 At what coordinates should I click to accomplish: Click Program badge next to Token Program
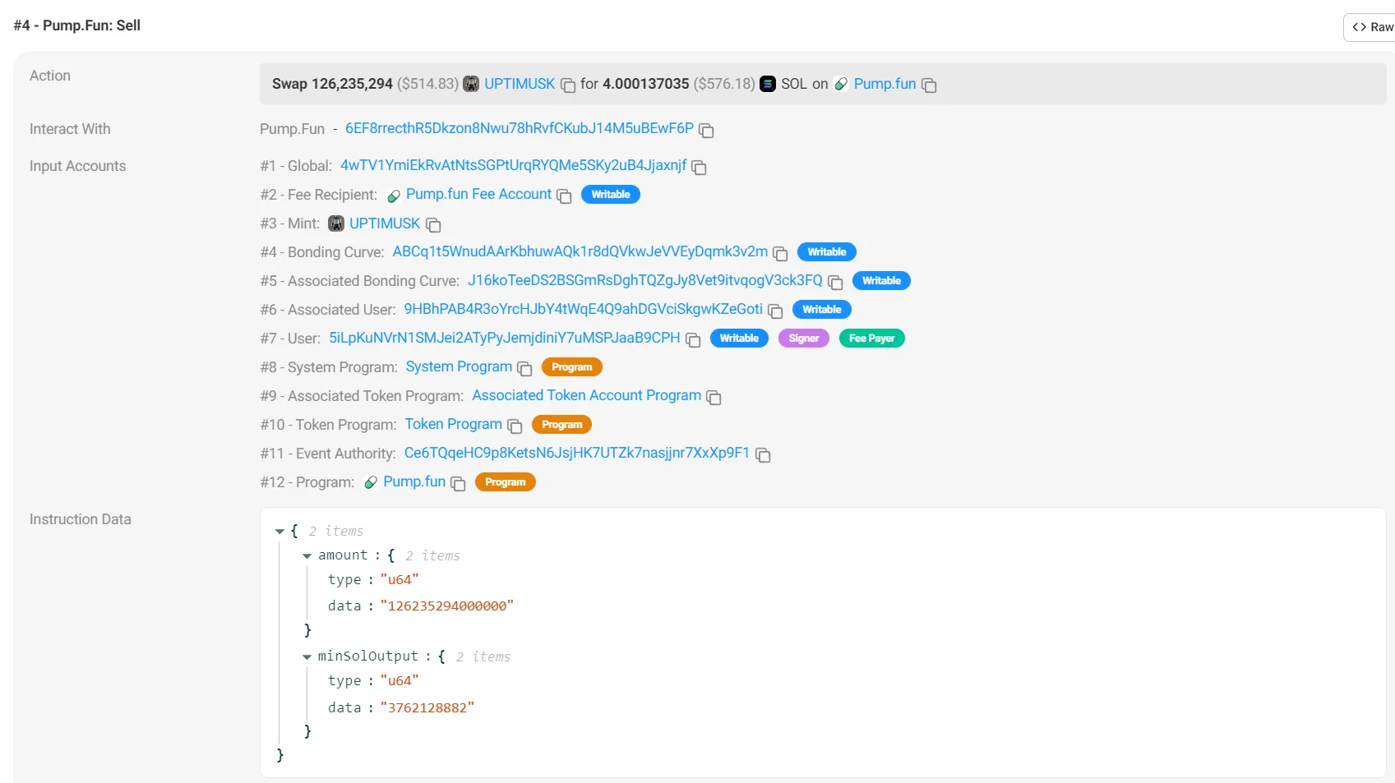point(562,425)
